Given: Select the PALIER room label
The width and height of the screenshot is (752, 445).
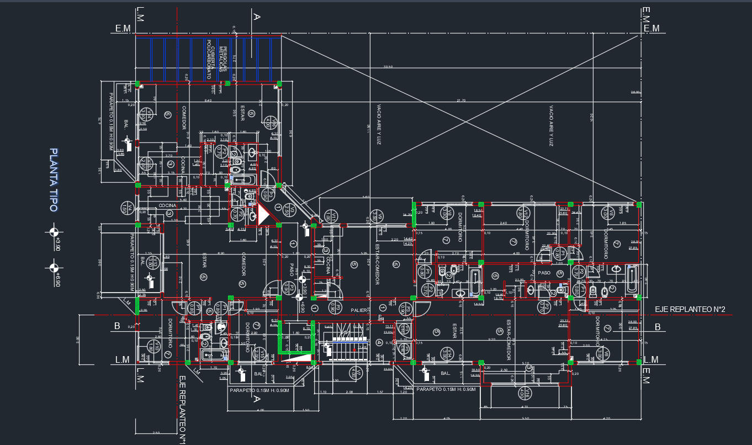Looking at the screenshot, I should pos(358,310).
